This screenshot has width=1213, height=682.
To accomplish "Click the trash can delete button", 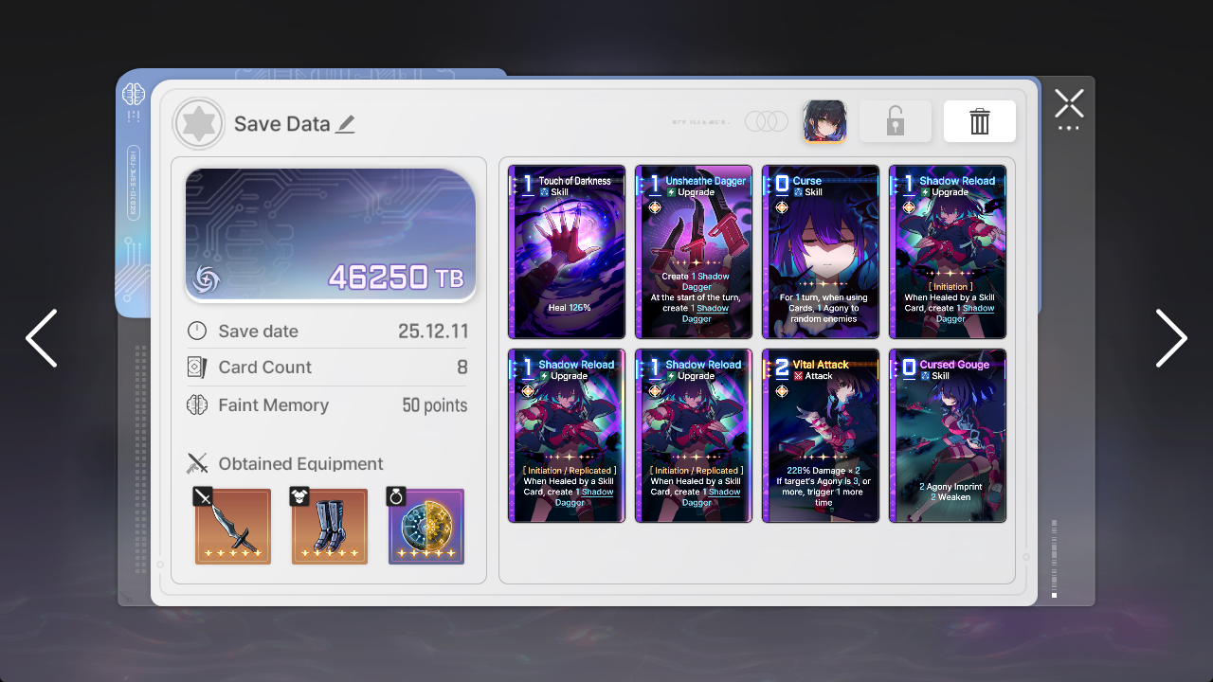I will [980, 121].
